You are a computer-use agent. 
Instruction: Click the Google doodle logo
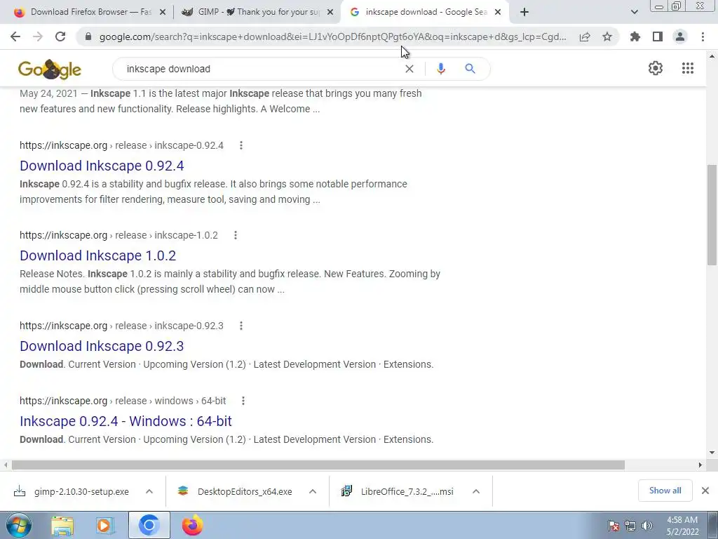pos(50,69)
